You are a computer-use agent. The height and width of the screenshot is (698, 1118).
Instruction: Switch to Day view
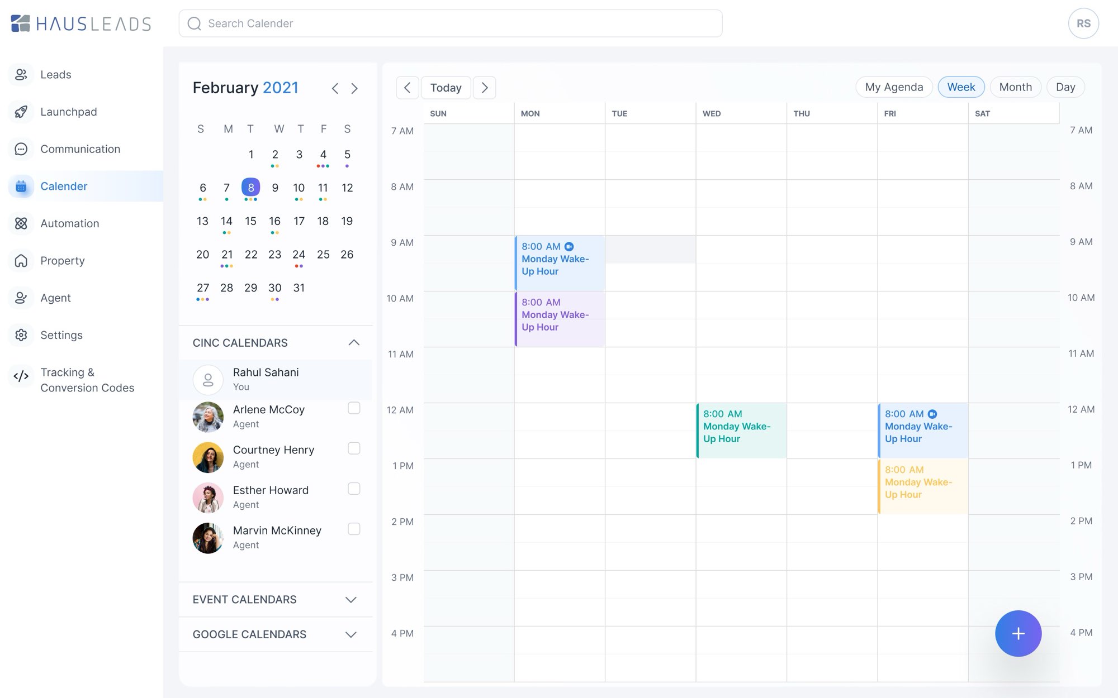pyautogui.click(x=1065, y=87)
